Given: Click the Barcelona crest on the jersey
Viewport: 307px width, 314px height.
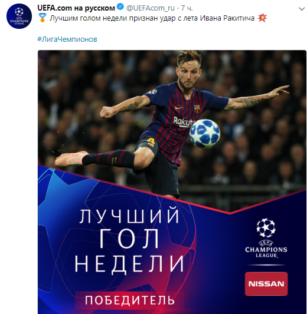Looking at the screenshot, I should pos(197,109).
